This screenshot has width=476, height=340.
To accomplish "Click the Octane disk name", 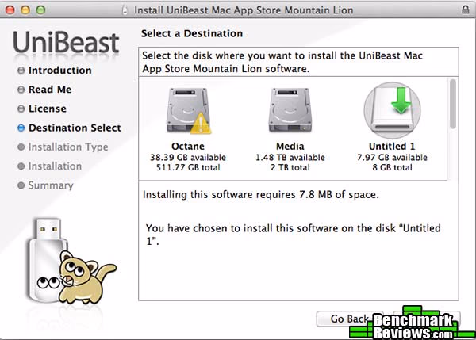I will pos(188,146).
